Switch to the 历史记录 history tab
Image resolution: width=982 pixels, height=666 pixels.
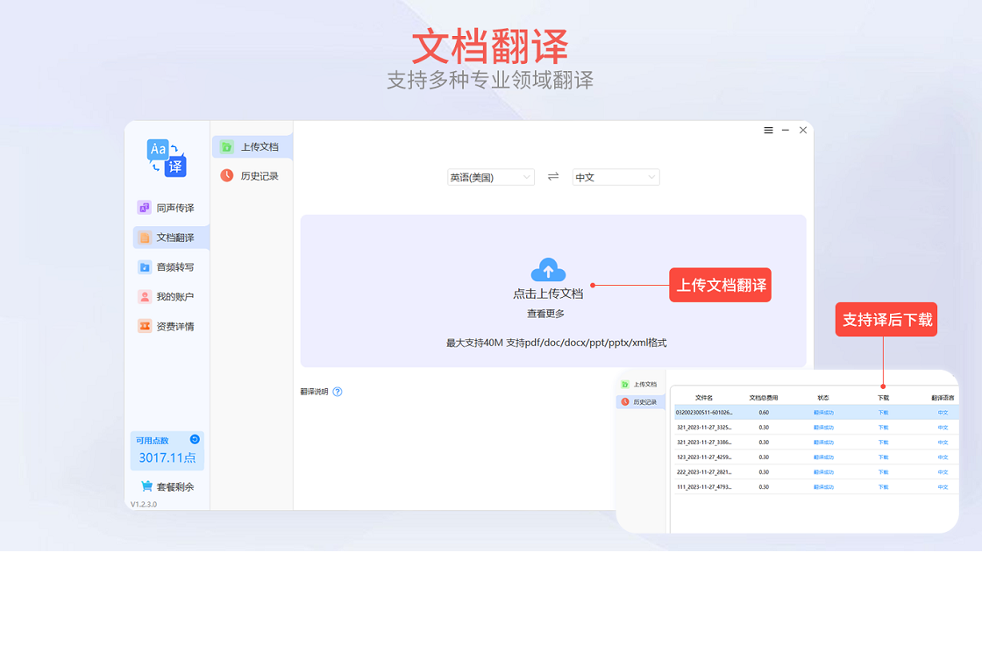click(x=250, y=176)
